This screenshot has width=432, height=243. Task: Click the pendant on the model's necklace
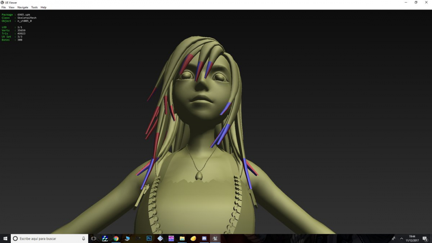(199, 175)
